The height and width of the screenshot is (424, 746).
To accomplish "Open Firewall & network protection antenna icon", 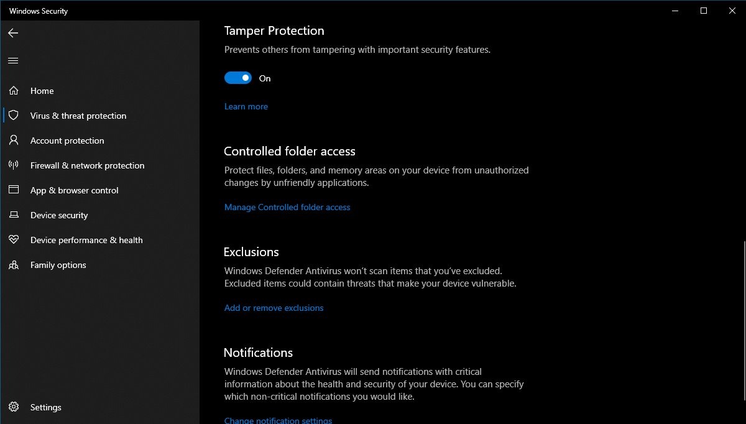I will point(14,165).
